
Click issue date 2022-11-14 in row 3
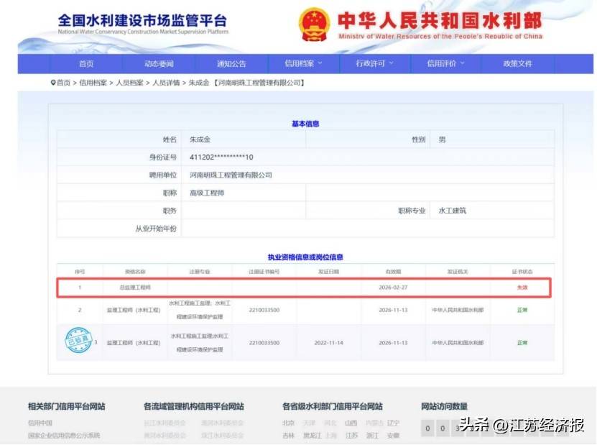click(328, 342)
